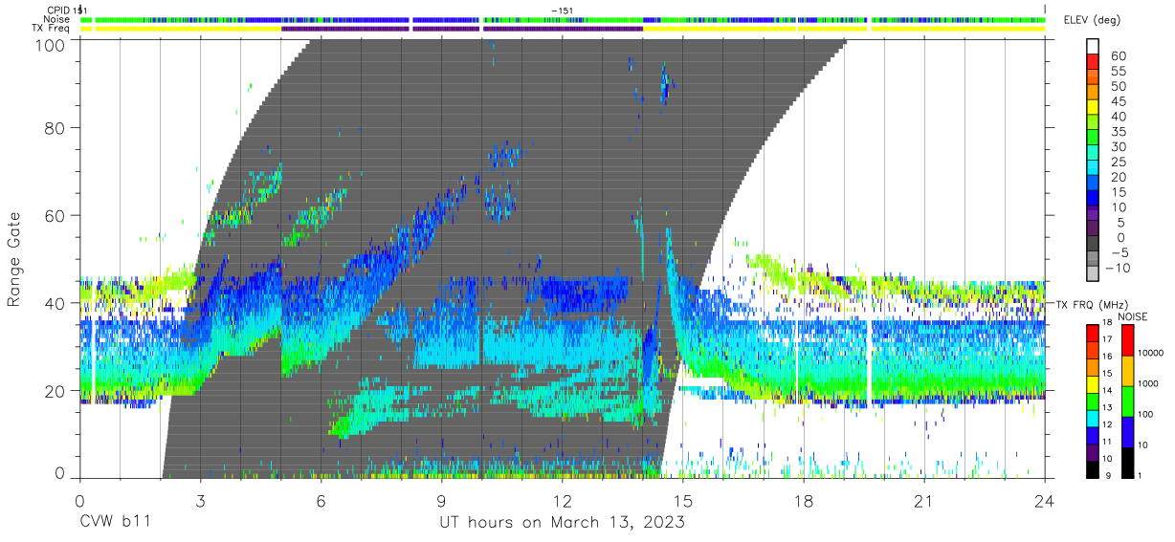Viewport: 1175px width, 542px height.
Task: Click the red 17–18 MHz TX frequency swatch
Action: point(1093,333)
